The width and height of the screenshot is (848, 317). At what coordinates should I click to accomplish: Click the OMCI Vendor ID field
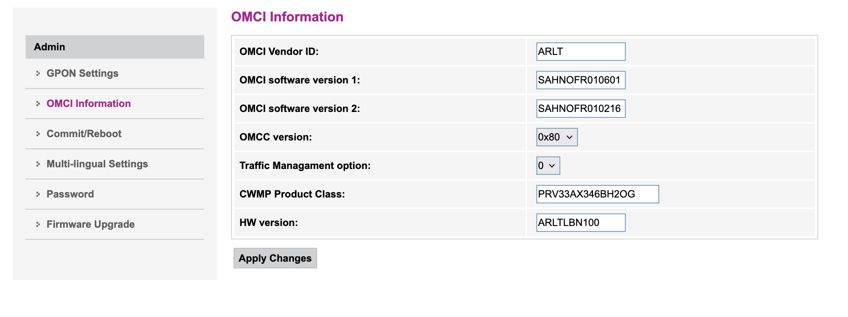[580, 52]
